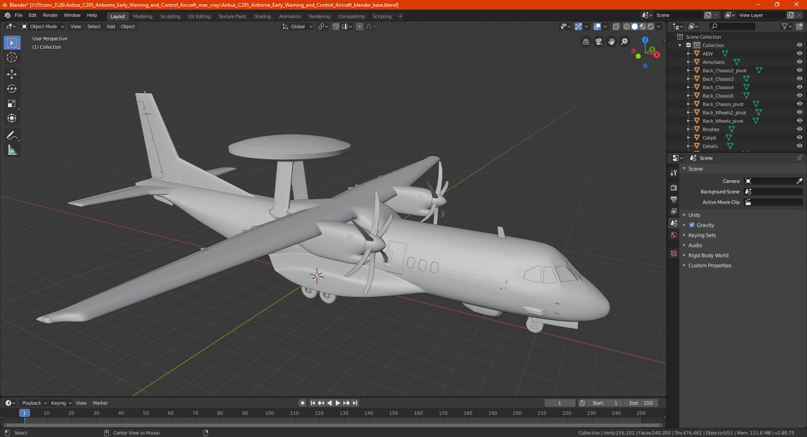Open the Keying popover in timeline
807x437 pixels.
[61, 403]
